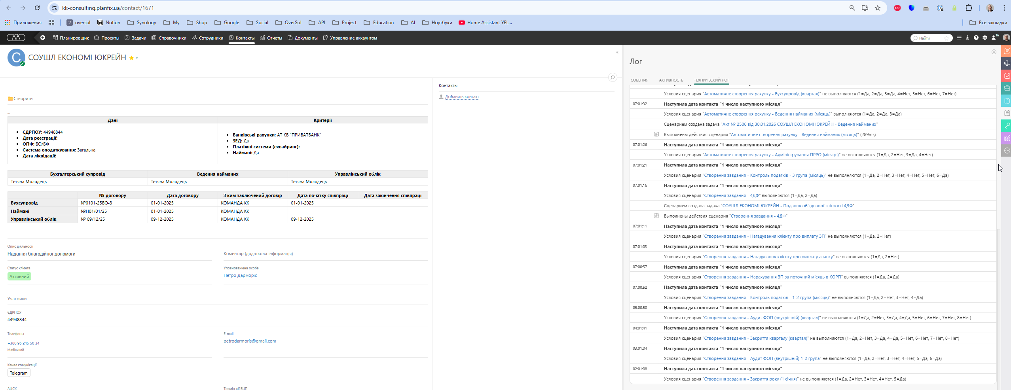Screen dimensions: 1011x390
Task: Bookmark this page with the star icon
Action: pos(878,8)
